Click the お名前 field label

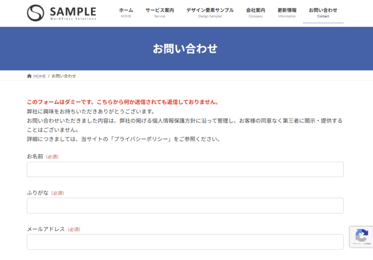point(35,156)
